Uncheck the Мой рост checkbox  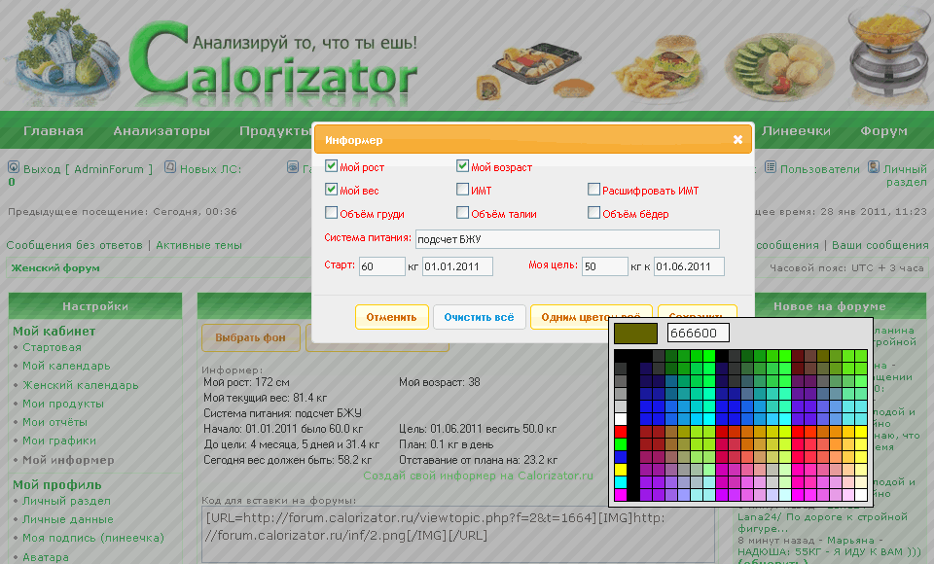[332, 166]
